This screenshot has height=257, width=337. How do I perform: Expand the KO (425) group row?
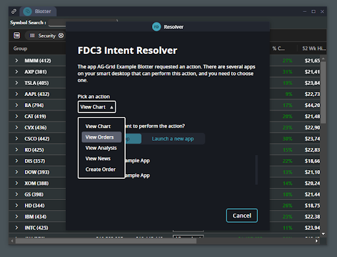point(16,150)
